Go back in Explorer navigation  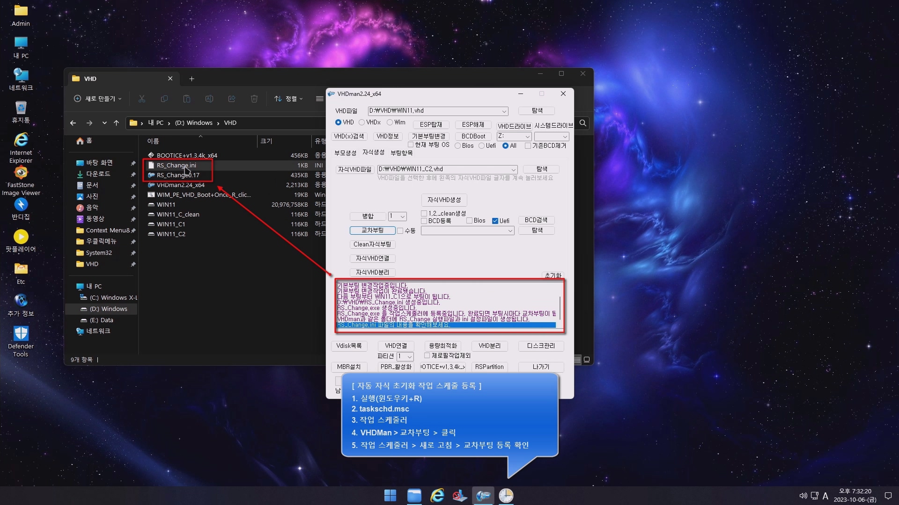(73, 123)
